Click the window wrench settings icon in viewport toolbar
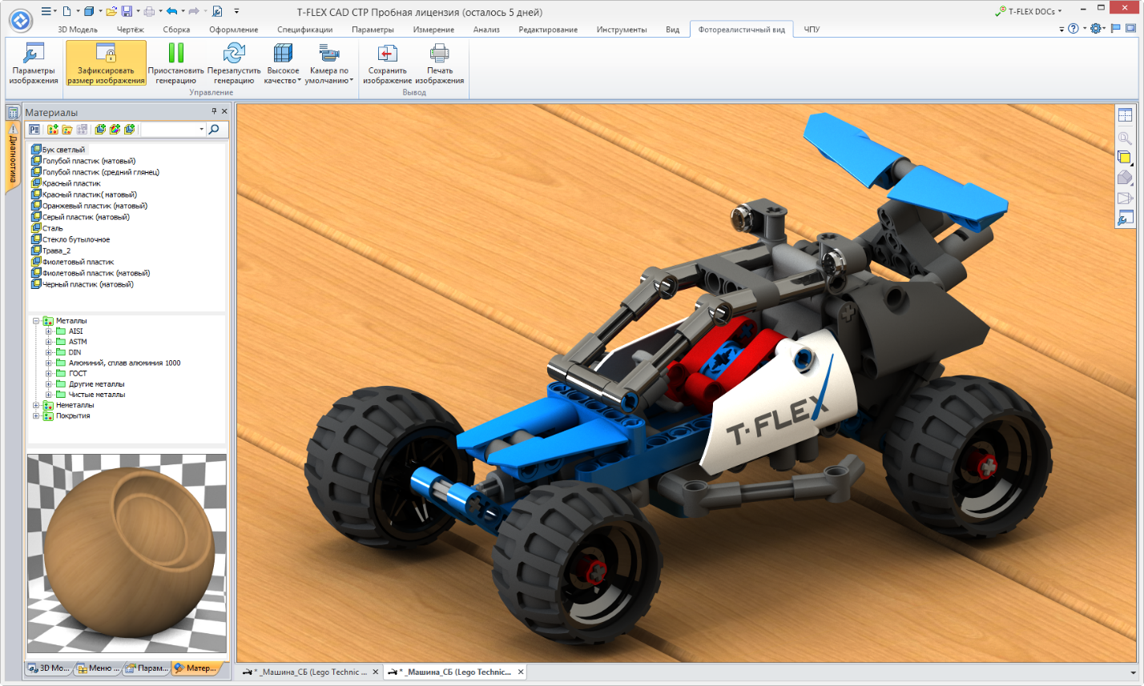 click(1125, 218)
